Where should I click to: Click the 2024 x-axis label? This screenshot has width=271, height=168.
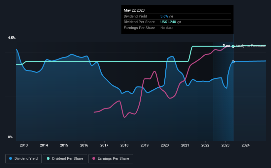coord(246,145)
